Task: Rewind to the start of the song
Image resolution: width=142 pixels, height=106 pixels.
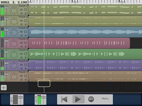Action: [x=64, y=99]
